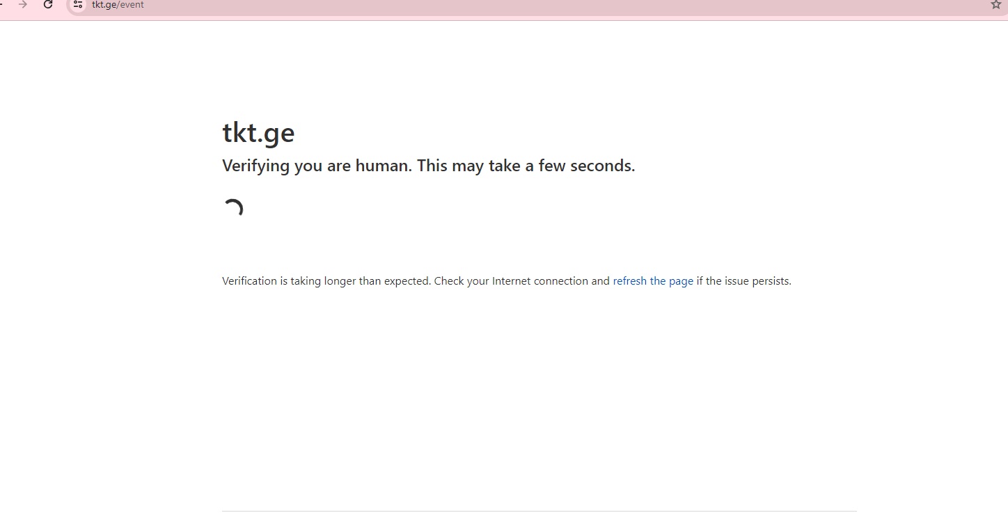The width and height of the screenshot is (1008, 522).
Task: Go forward with the browser forward arrow
Action: point(23,4)
